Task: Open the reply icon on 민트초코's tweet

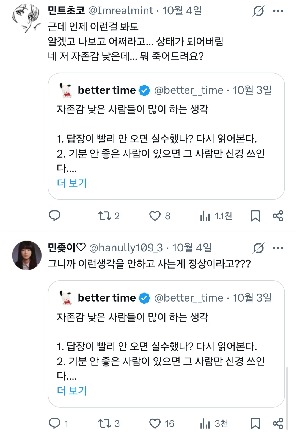Action: [x=55, y=216]
